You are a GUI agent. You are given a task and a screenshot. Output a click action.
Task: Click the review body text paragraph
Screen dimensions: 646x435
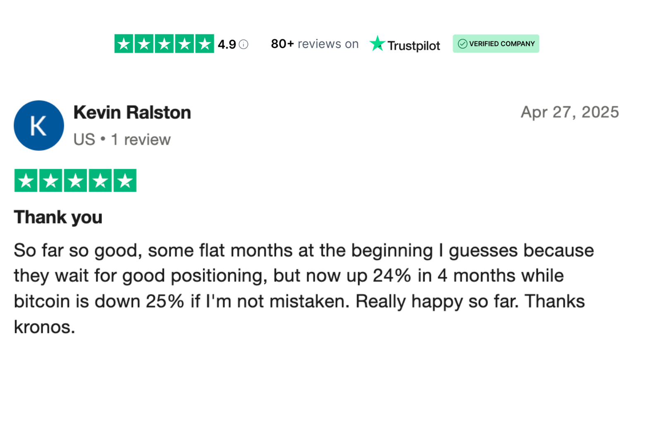pos(304,289)
